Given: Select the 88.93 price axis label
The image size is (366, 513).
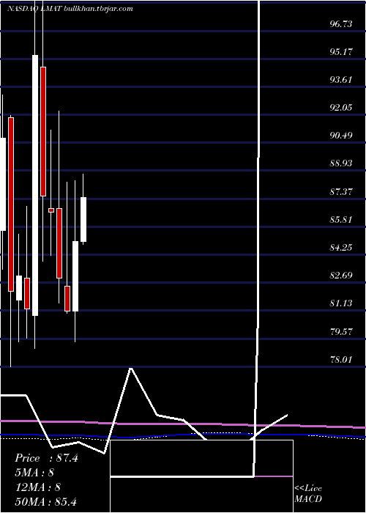Looking at the screenshot, I should [341, 163].
